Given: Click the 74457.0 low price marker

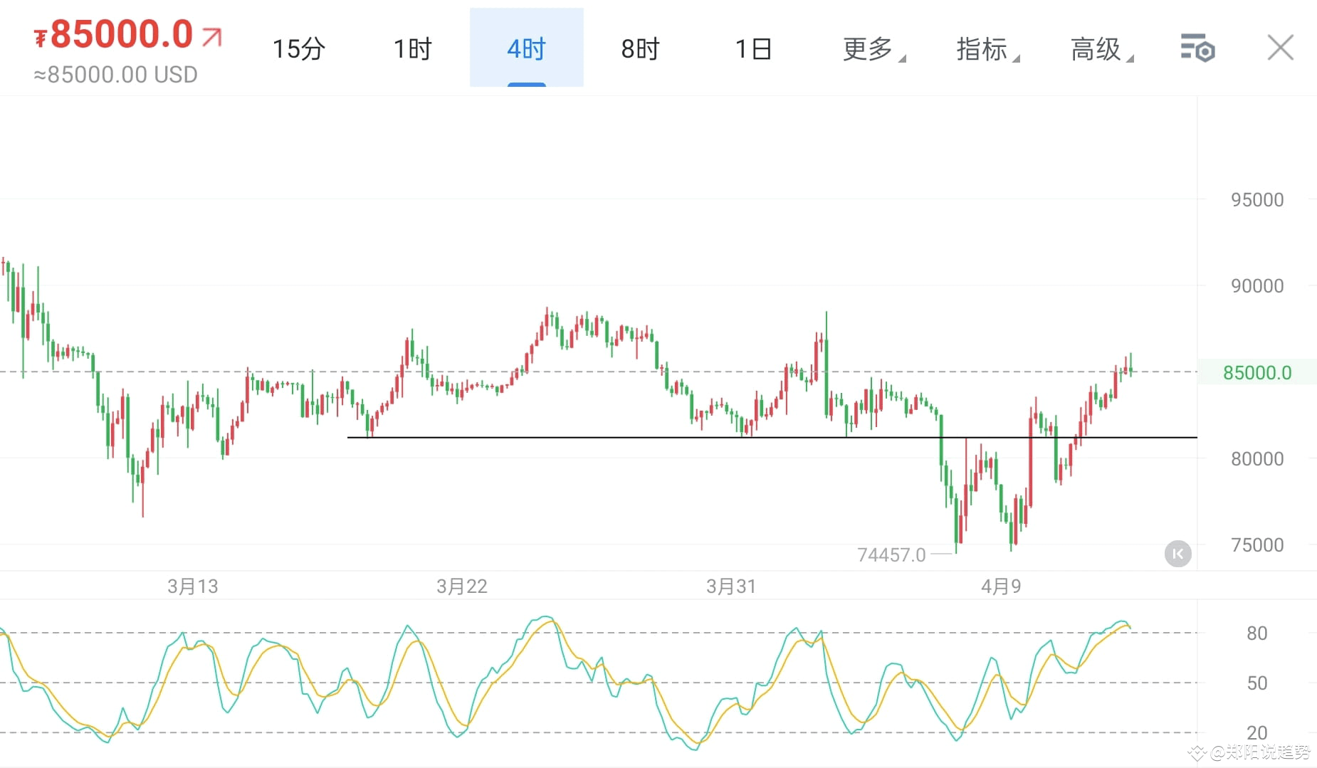Looking at the screenshot, I should [x=892, y=554].
